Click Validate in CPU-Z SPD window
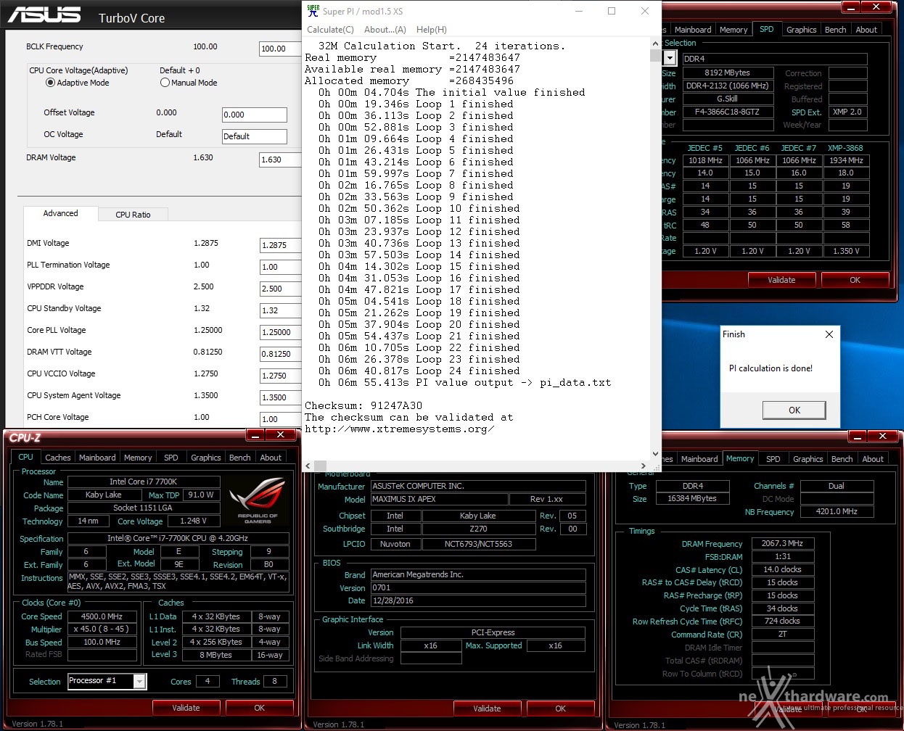The image size is (904, 731). tap(781, 280)
